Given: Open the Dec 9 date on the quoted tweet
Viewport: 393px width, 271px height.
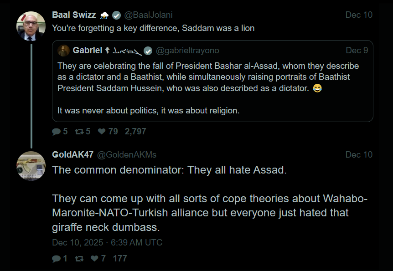Looking at the screenshot, I should (357, 51).
